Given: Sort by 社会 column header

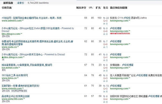Looking at the screenshot, I should [x=106, y=8].
